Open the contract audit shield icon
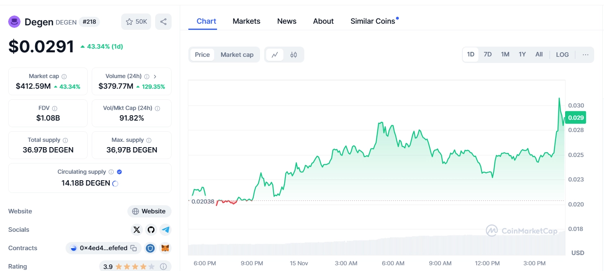The image size is (604, 271). (x=150, y=248)
